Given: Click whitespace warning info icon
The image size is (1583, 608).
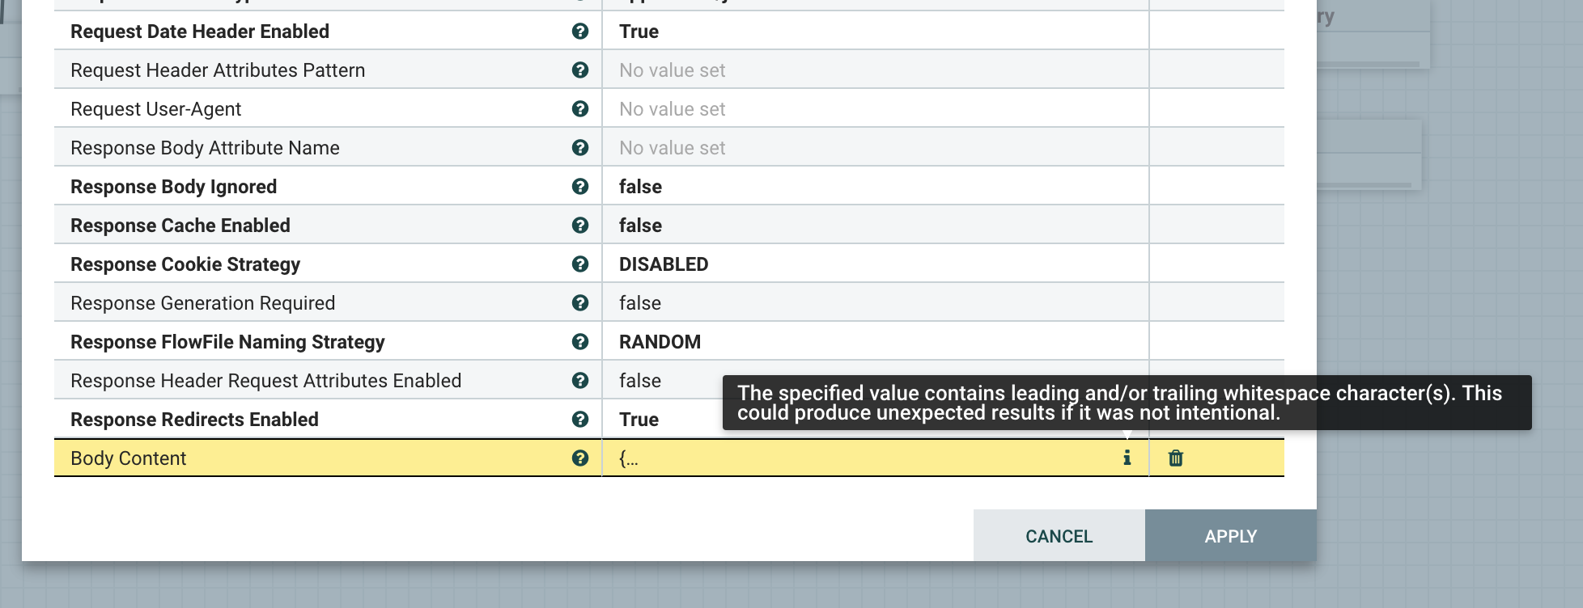Looking at the screenshot, I should pos(1127,458).
